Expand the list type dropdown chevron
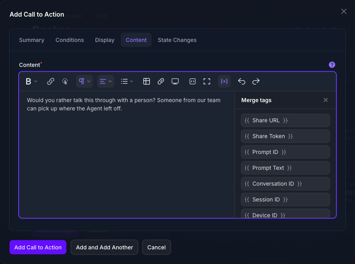 tap(132, 81)
